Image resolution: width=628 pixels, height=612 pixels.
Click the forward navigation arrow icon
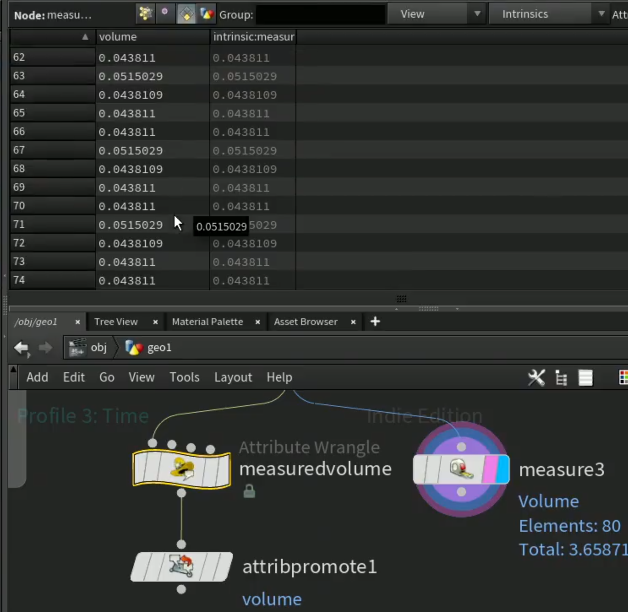click(45, 348)
